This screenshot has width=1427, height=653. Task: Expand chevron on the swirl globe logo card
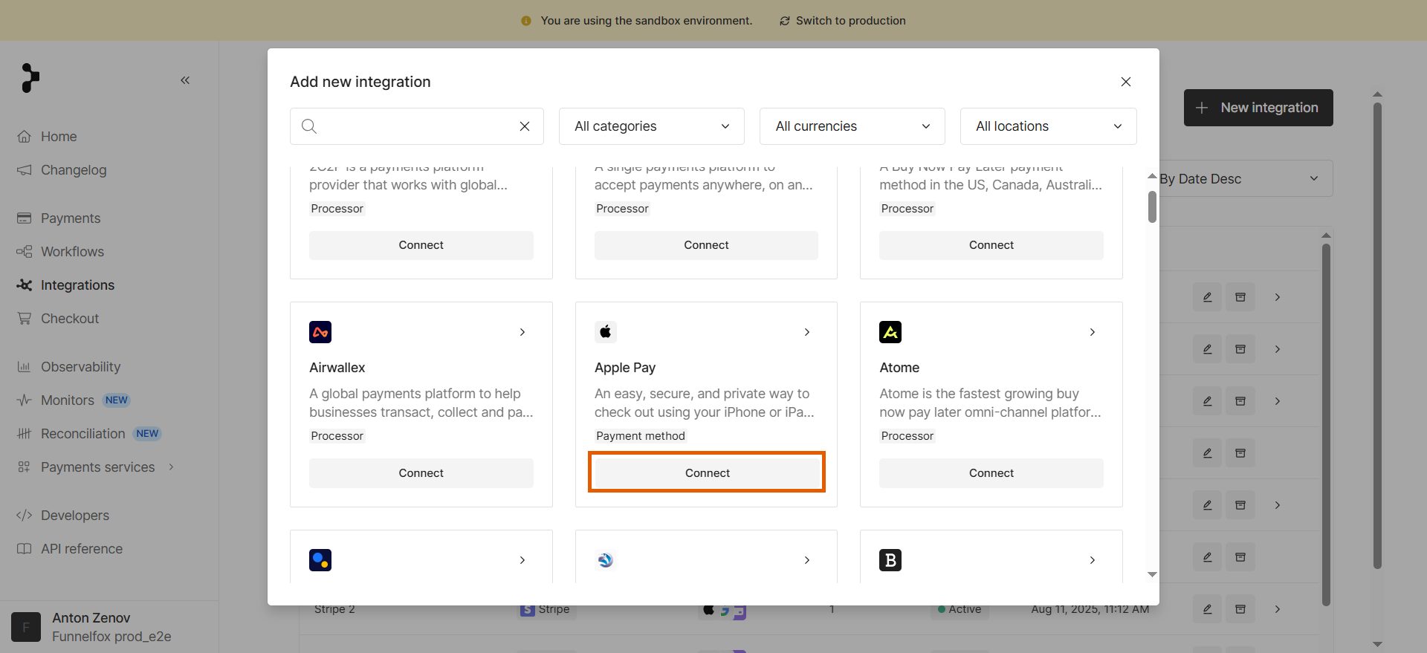pyautogui.click(x=807, y=560)
